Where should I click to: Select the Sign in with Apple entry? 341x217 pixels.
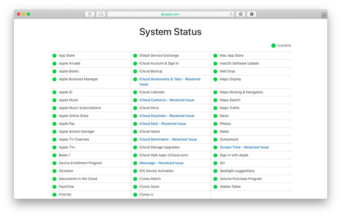(234, 155)
